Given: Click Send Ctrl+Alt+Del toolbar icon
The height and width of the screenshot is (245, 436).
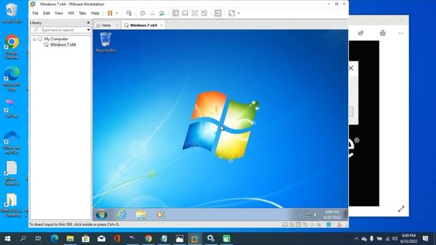Looking at the screenshot, I should pyautogui.click(x=129, y=13).
